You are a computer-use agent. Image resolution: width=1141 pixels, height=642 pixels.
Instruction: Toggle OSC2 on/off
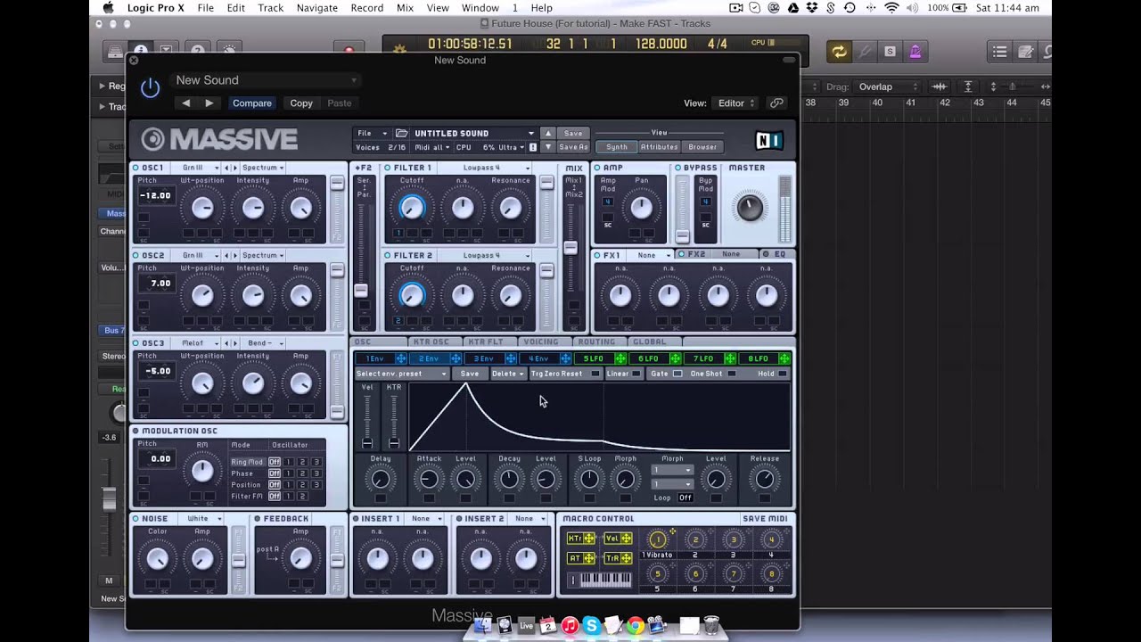click(x=136, y=255)
